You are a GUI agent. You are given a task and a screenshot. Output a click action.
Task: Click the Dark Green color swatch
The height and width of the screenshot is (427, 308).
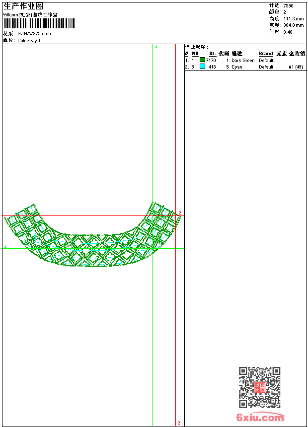tap(202, 60)
